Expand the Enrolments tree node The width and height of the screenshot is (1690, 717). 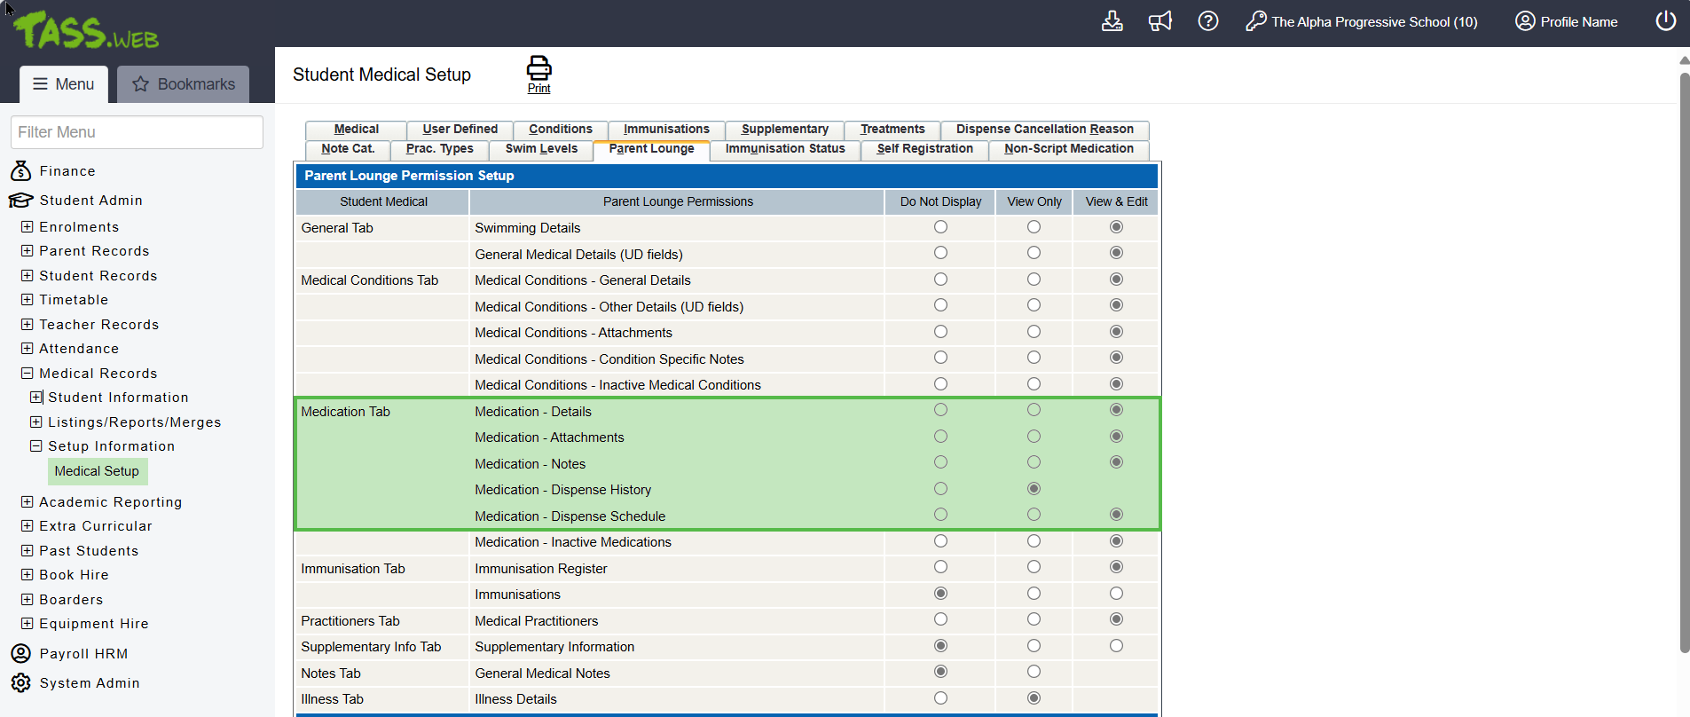[28, 227]
